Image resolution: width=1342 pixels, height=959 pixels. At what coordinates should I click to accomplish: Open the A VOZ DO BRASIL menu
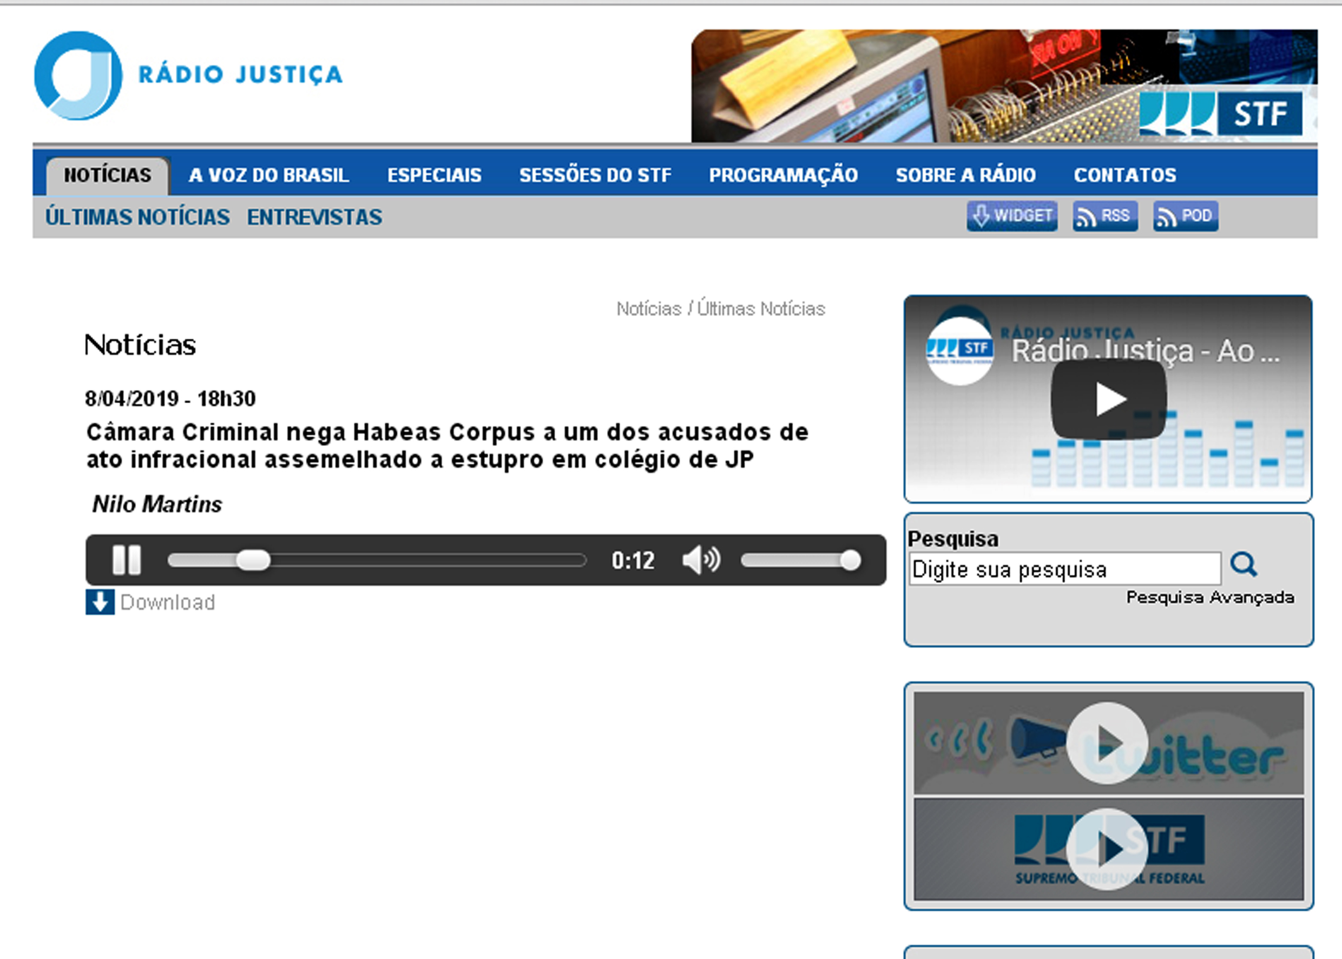268,175
